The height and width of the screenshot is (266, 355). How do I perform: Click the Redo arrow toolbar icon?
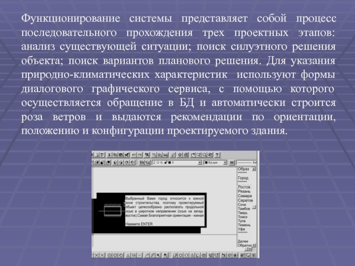[140, 155]
